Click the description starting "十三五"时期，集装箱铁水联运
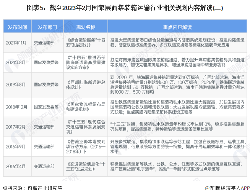 point(177,127)
